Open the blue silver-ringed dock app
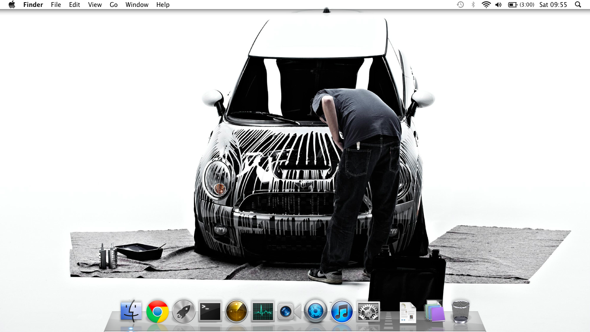 [x=316, y=311]
